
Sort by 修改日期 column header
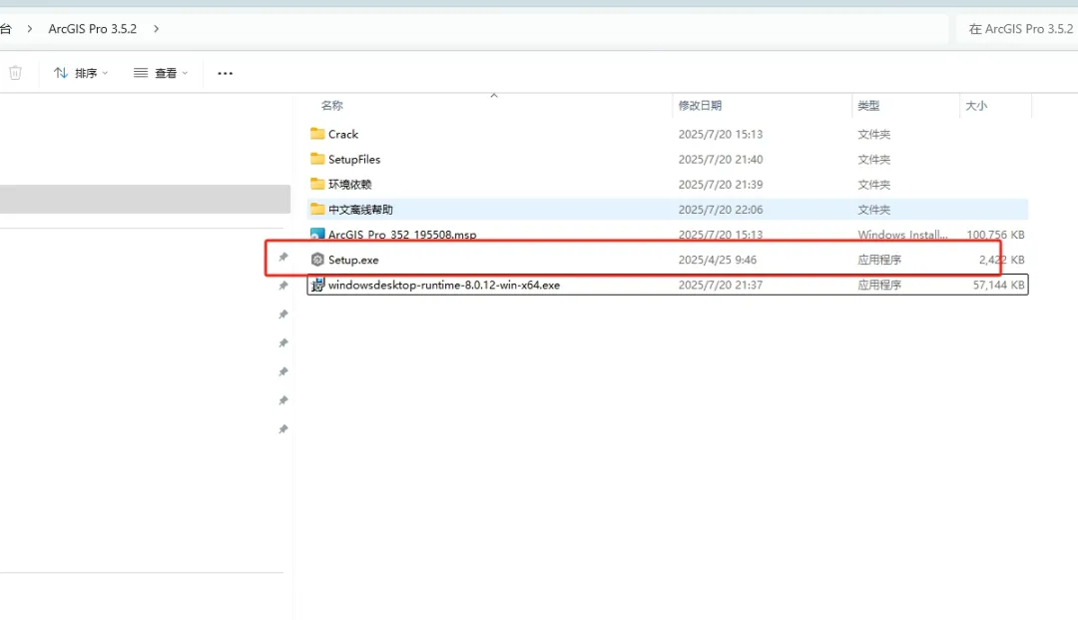(700, 105)
